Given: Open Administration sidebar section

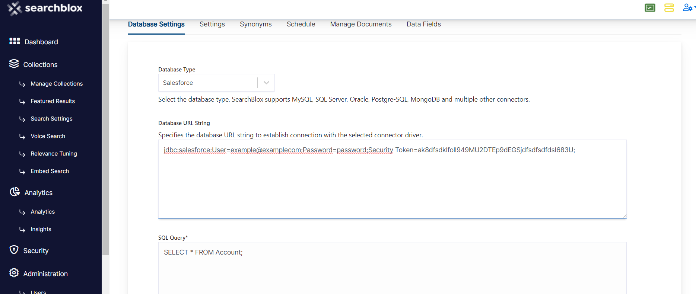Looking at the screenshot, I should [46, 274].
